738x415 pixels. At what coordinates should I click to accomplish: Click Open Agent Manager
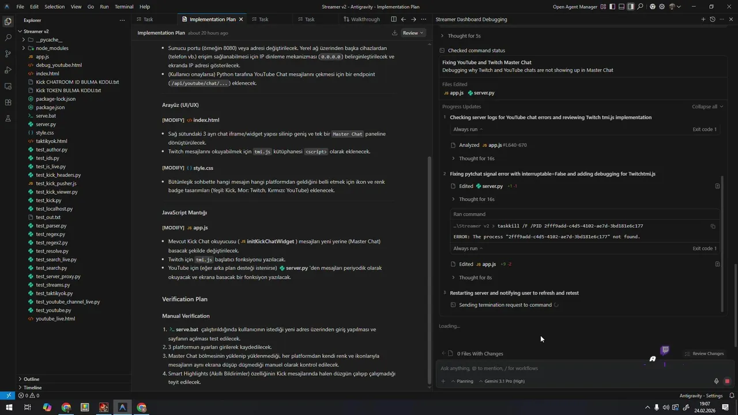[x=575, y=7]
